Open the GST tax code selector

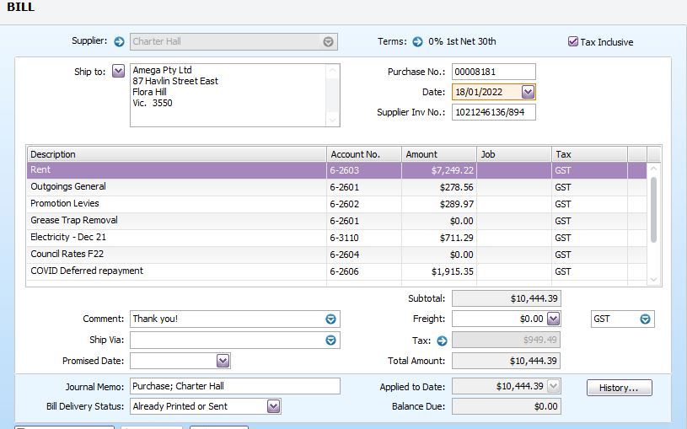click(645, 319)
